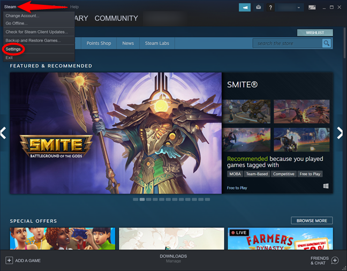Click the friends chat plus bubble icon
The width and height of the screenshot is (347, 271).
335,261
